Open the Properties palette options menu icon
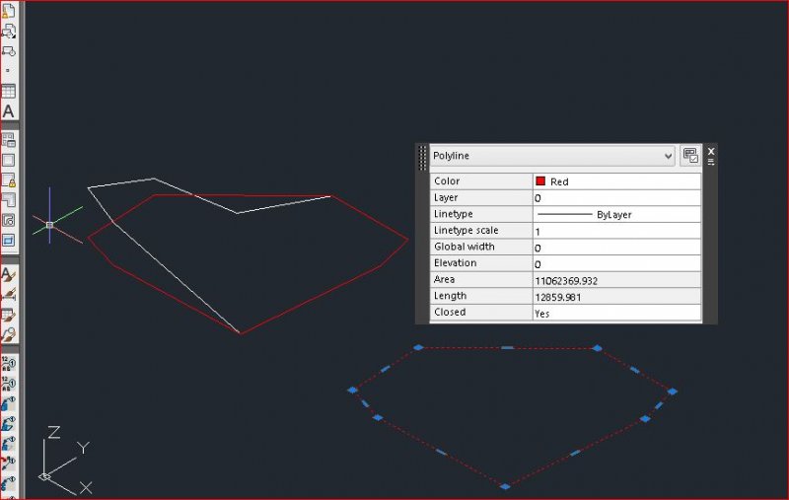789x500 pixels. (711, 162)
